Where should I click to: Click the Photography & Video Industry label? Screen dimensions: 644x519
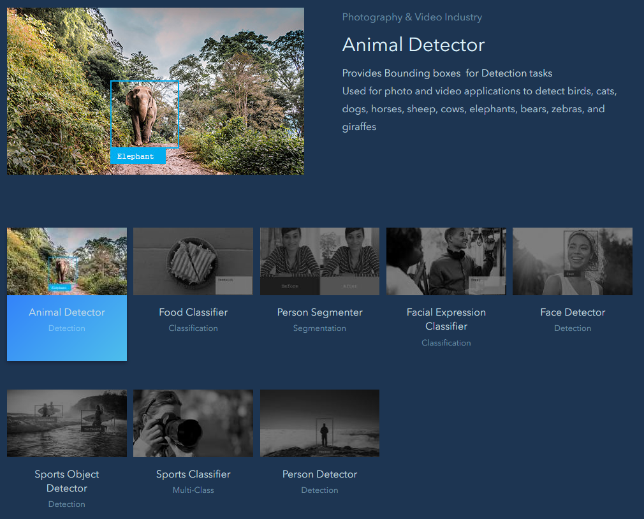point(412,17)
